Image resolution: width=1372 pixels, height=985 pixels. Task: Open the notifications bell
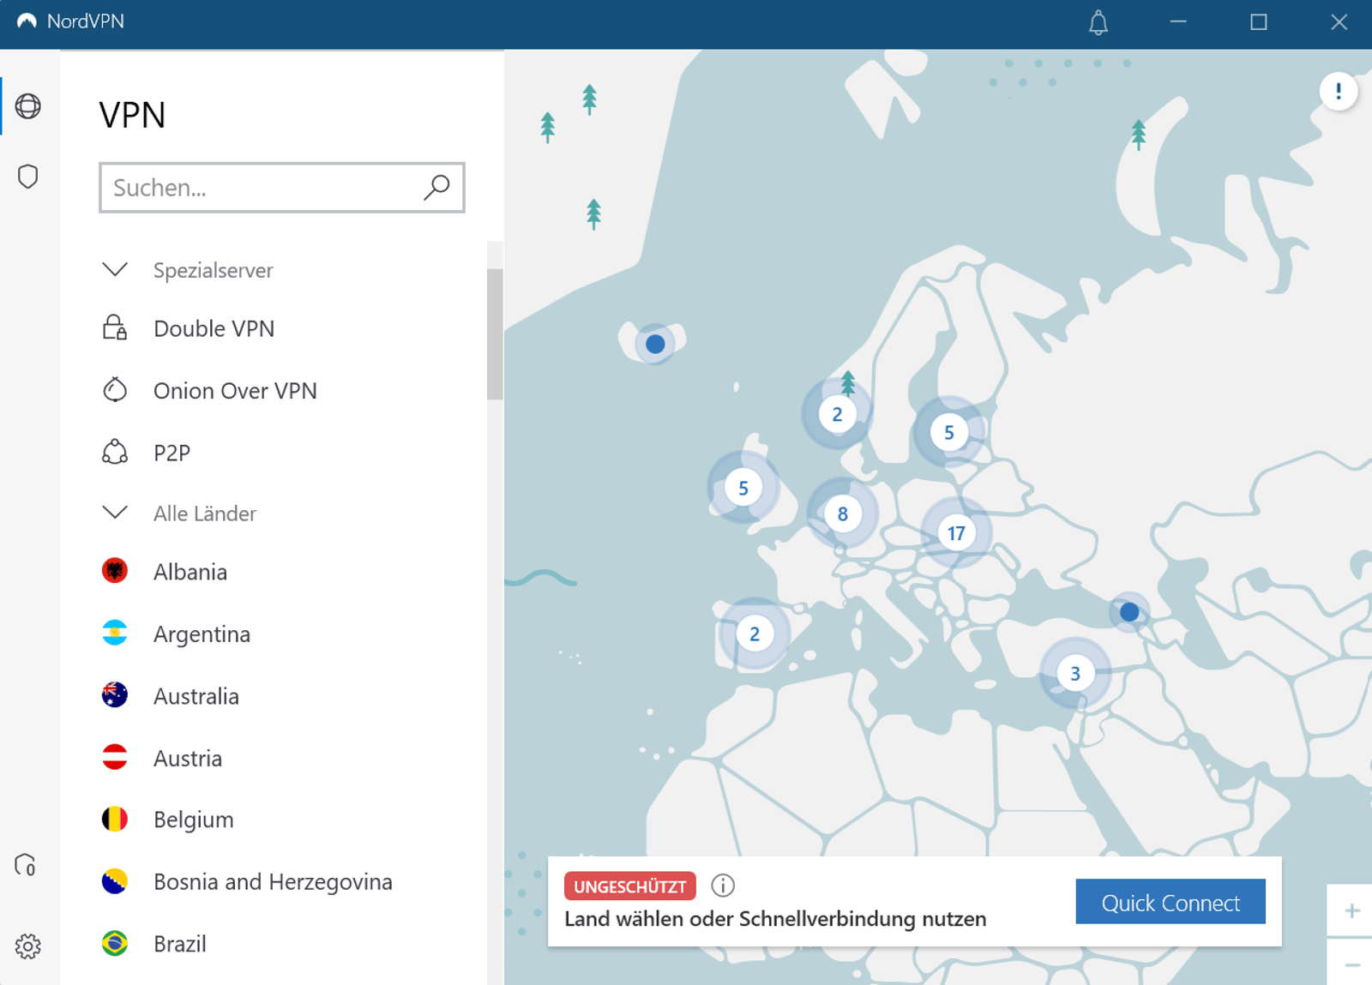[1098, 23]
